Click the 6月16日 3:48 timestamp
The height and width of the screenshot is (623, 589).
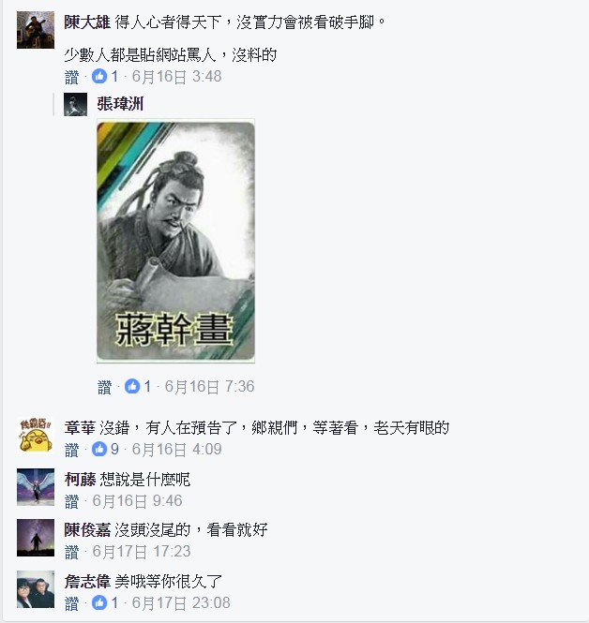tap(176, 76)
